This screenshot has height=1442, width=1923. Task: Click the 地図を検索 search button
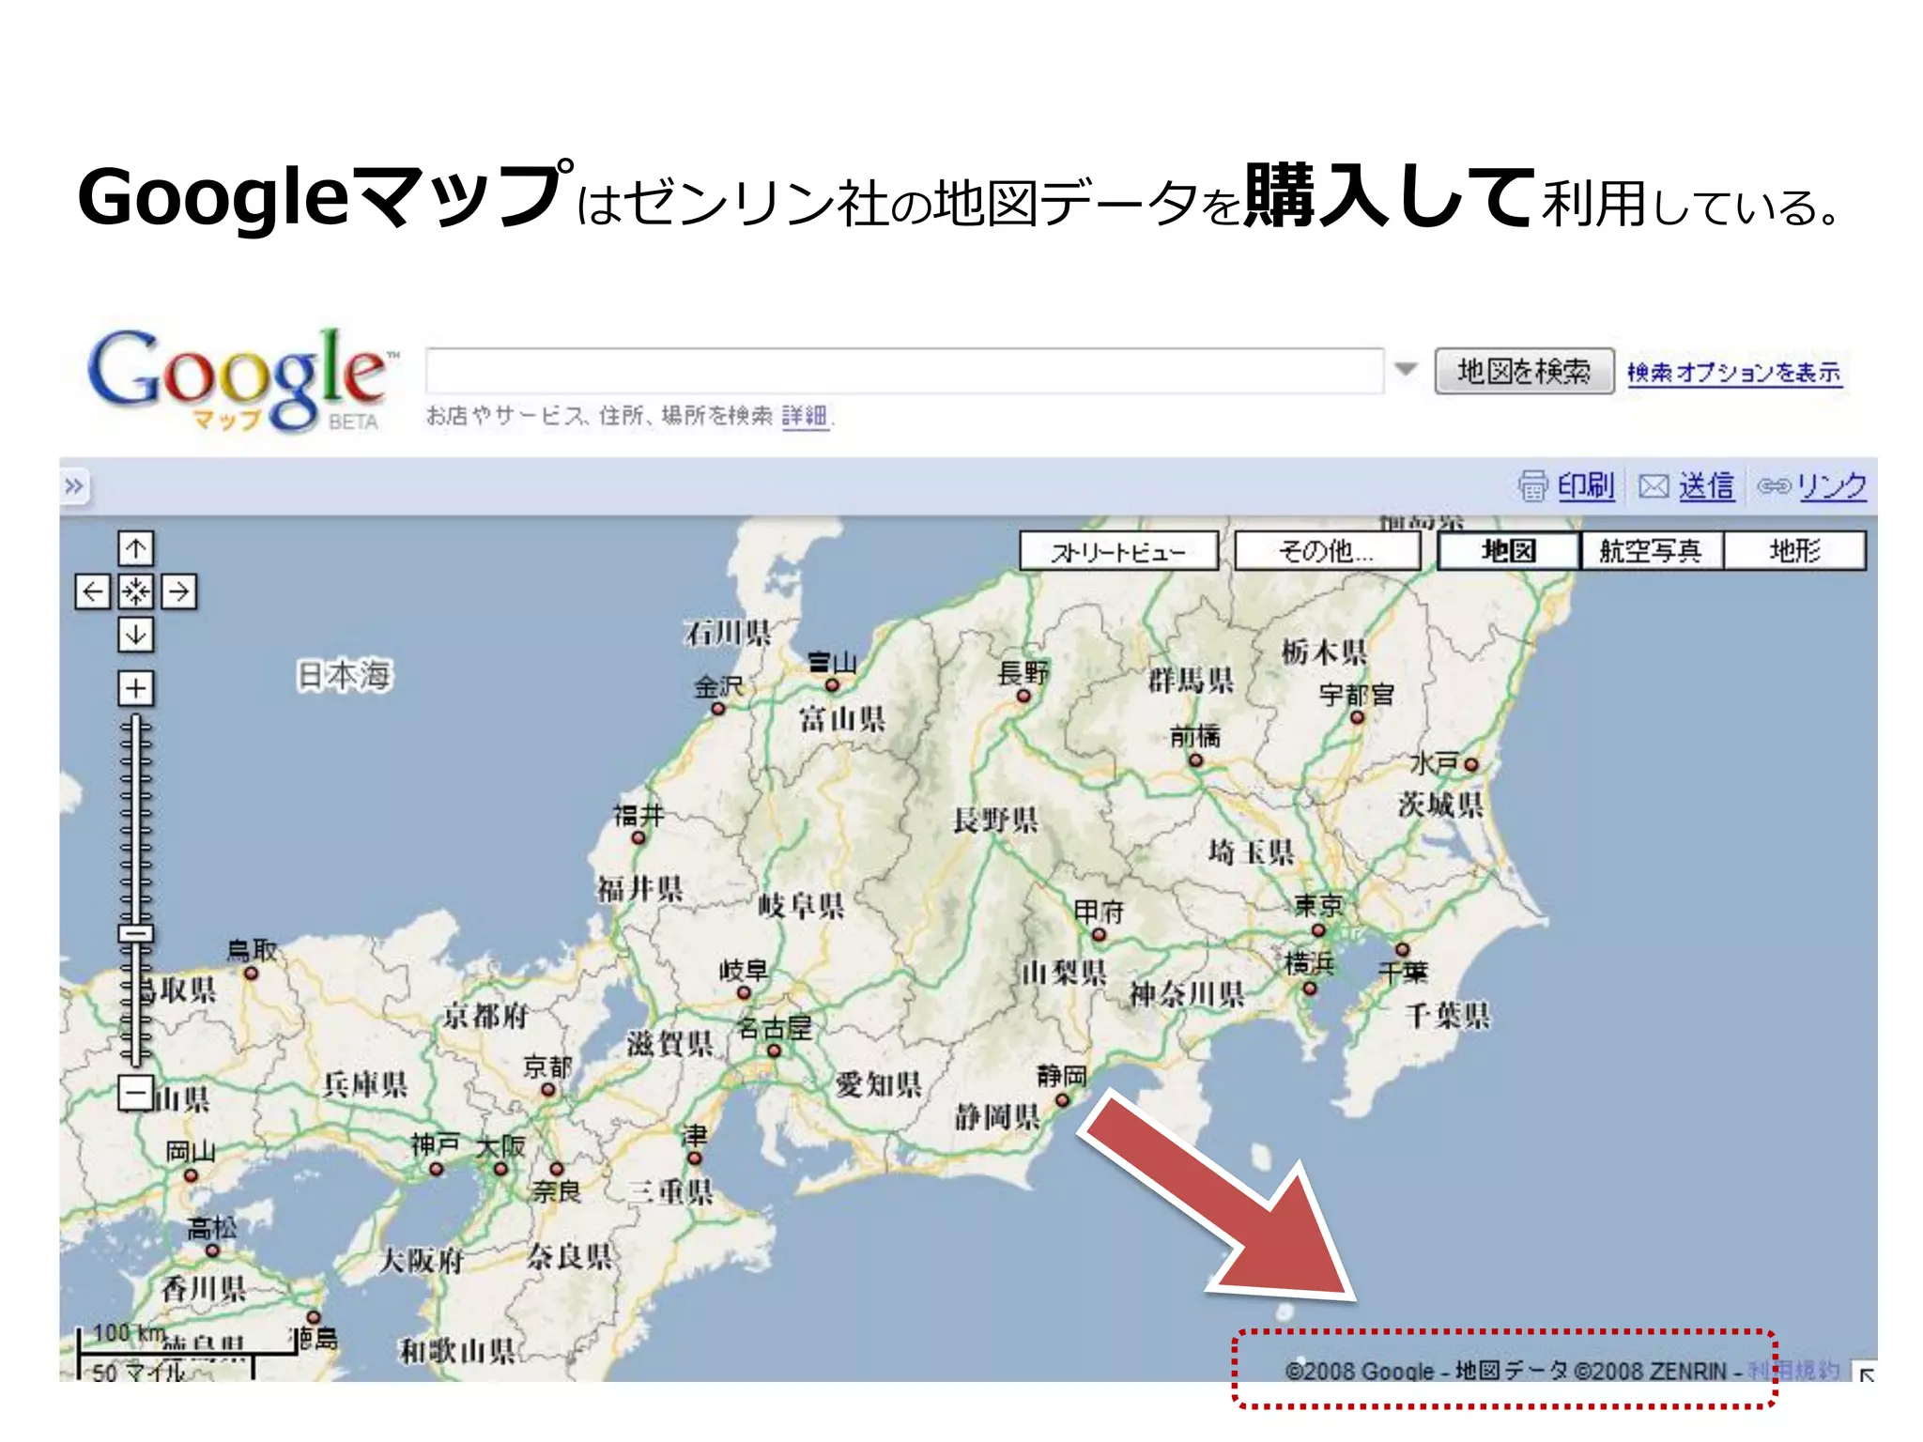1523,372
